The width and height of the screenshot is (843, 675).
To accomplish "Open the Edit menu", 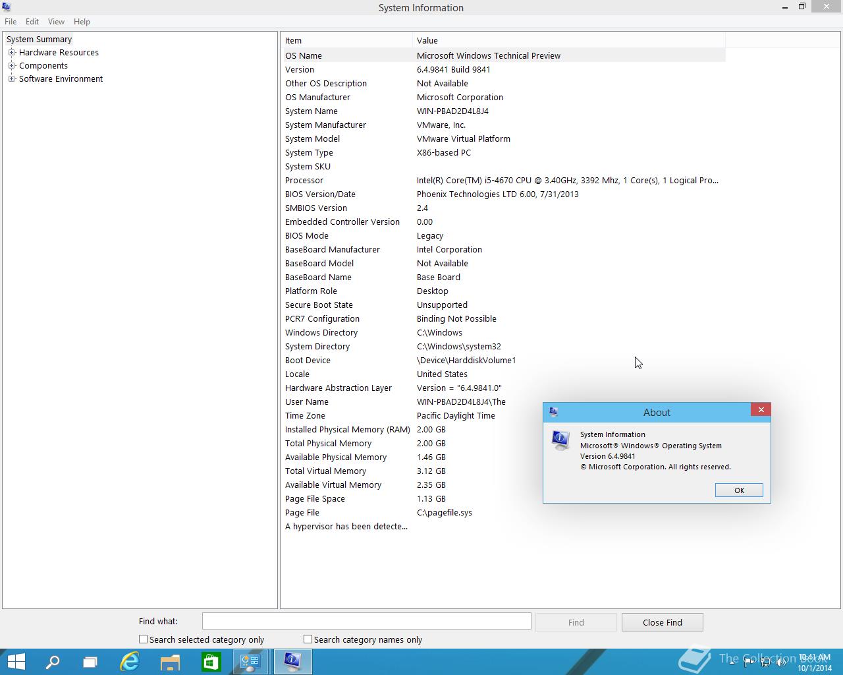I will (x=32, y=22).
